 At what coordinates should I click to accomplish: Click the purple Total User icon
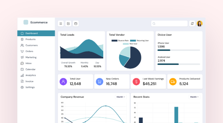[63, 82]
